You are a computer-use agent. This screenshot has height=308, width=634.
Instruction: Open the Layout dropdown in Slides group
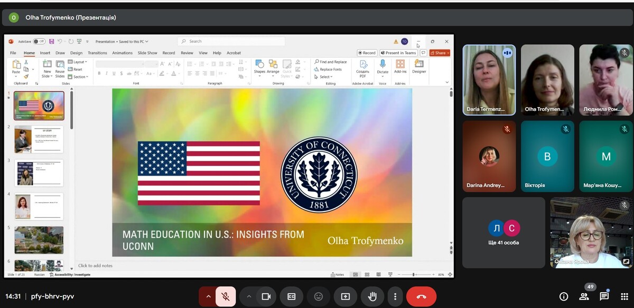[80, 62]
